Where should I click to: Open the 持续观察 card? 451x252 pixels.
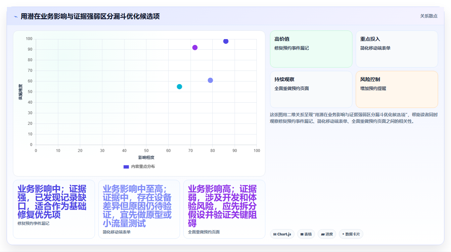point(311,89)
